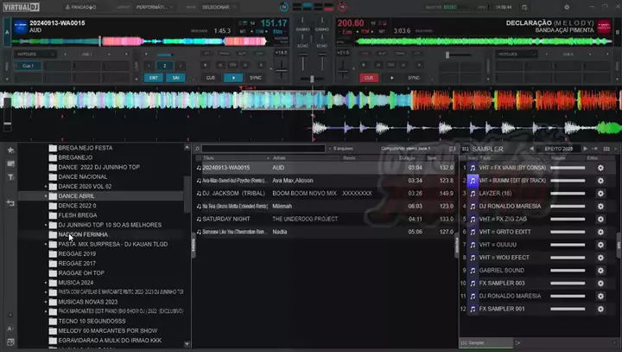Click the recording timer icon in top bar
The width and height of the screenshot is (622, 352).
524,7
